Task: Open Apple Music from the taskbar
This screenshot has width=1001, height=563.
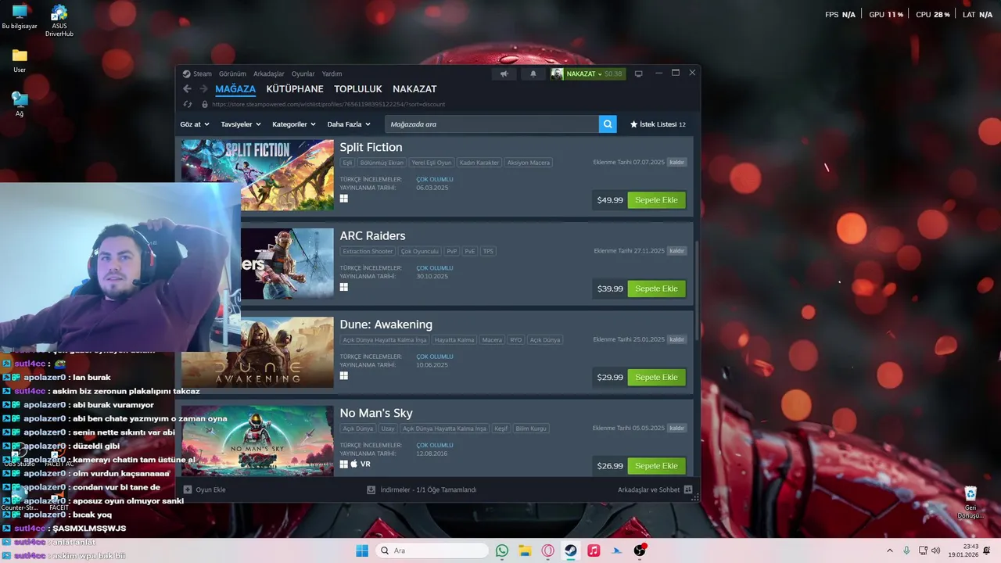Action: pos(594,550)
